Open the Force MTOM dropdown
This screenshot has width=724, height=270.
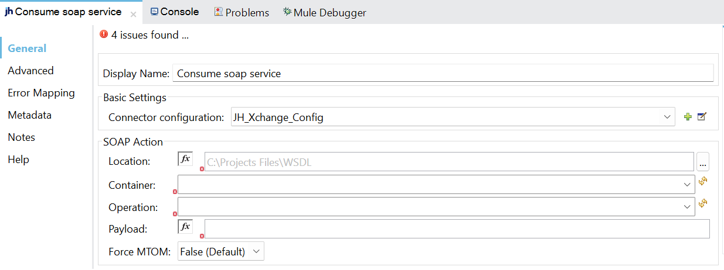click(x=221, y=252)
